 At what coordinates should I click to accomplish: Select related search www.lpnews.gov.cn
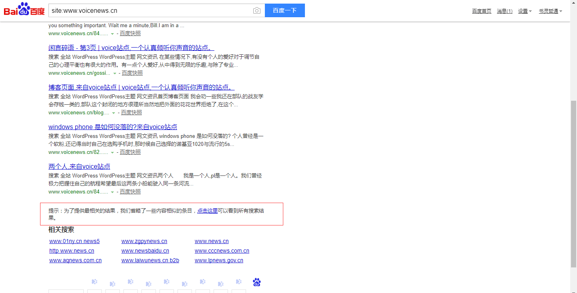[x=219, y=260]
